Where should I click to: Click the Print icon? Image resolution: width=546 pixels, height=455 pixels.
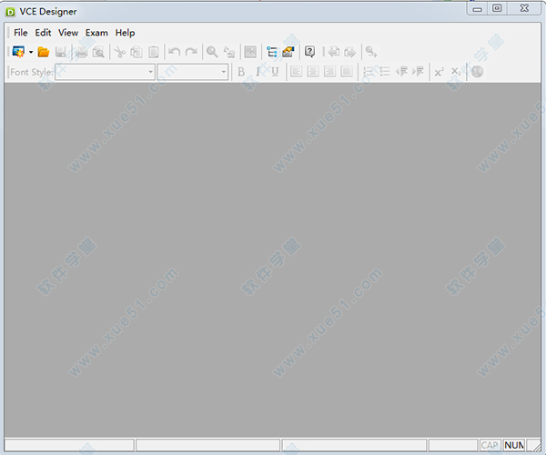point(82,52)
